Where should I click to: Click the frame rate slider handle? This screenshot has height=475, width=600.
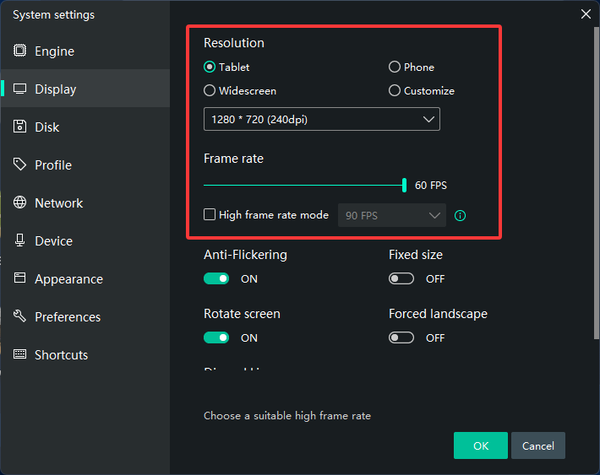pos(405,186)
